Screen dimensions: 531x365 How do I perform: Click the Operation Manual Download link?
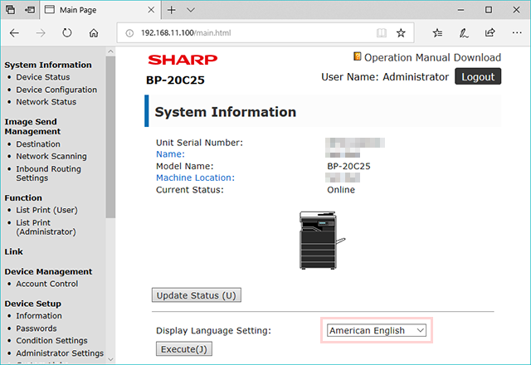pyautogui.click(x=432, y=57)
